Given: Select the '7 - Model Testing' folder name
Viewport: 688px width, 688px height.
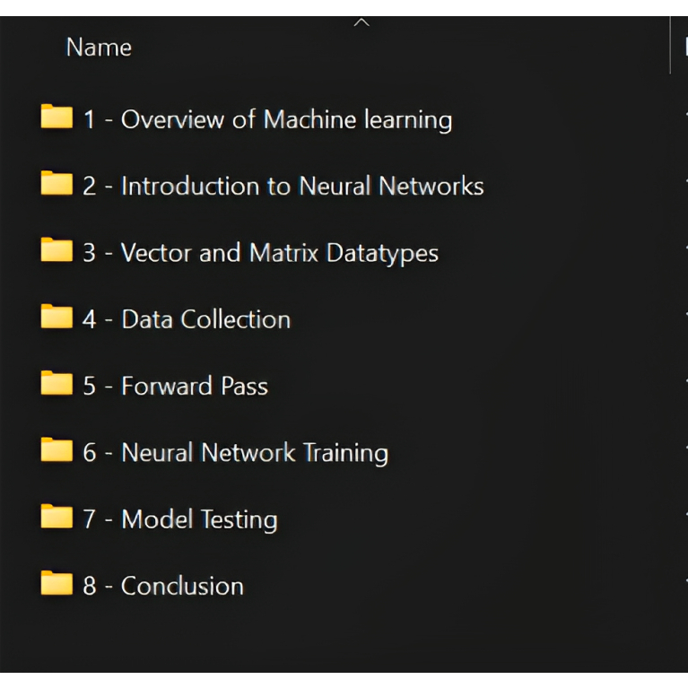Looking at the screenshot, I should 180,519.
